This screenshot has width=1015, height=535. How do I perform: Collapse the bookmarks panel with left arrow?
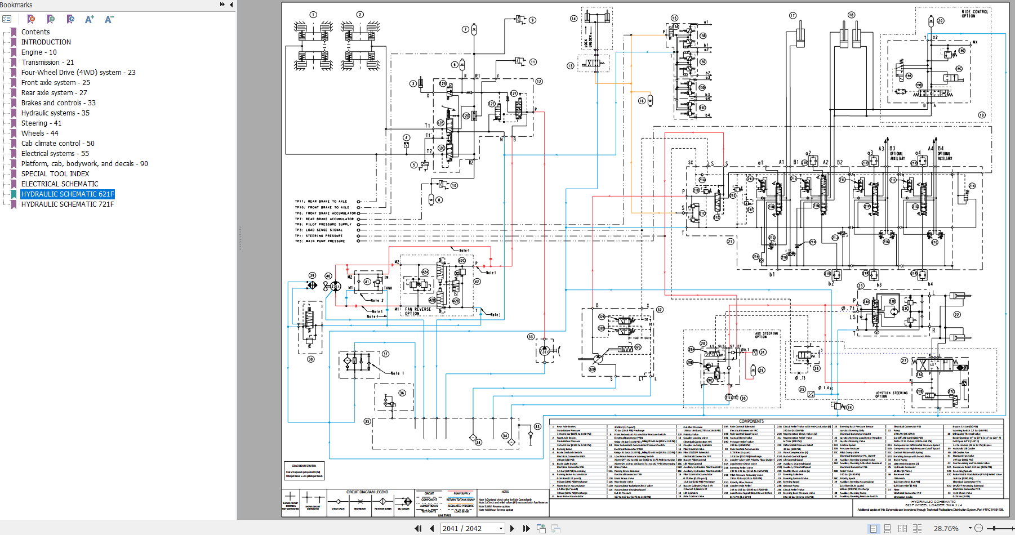point(231,5)
